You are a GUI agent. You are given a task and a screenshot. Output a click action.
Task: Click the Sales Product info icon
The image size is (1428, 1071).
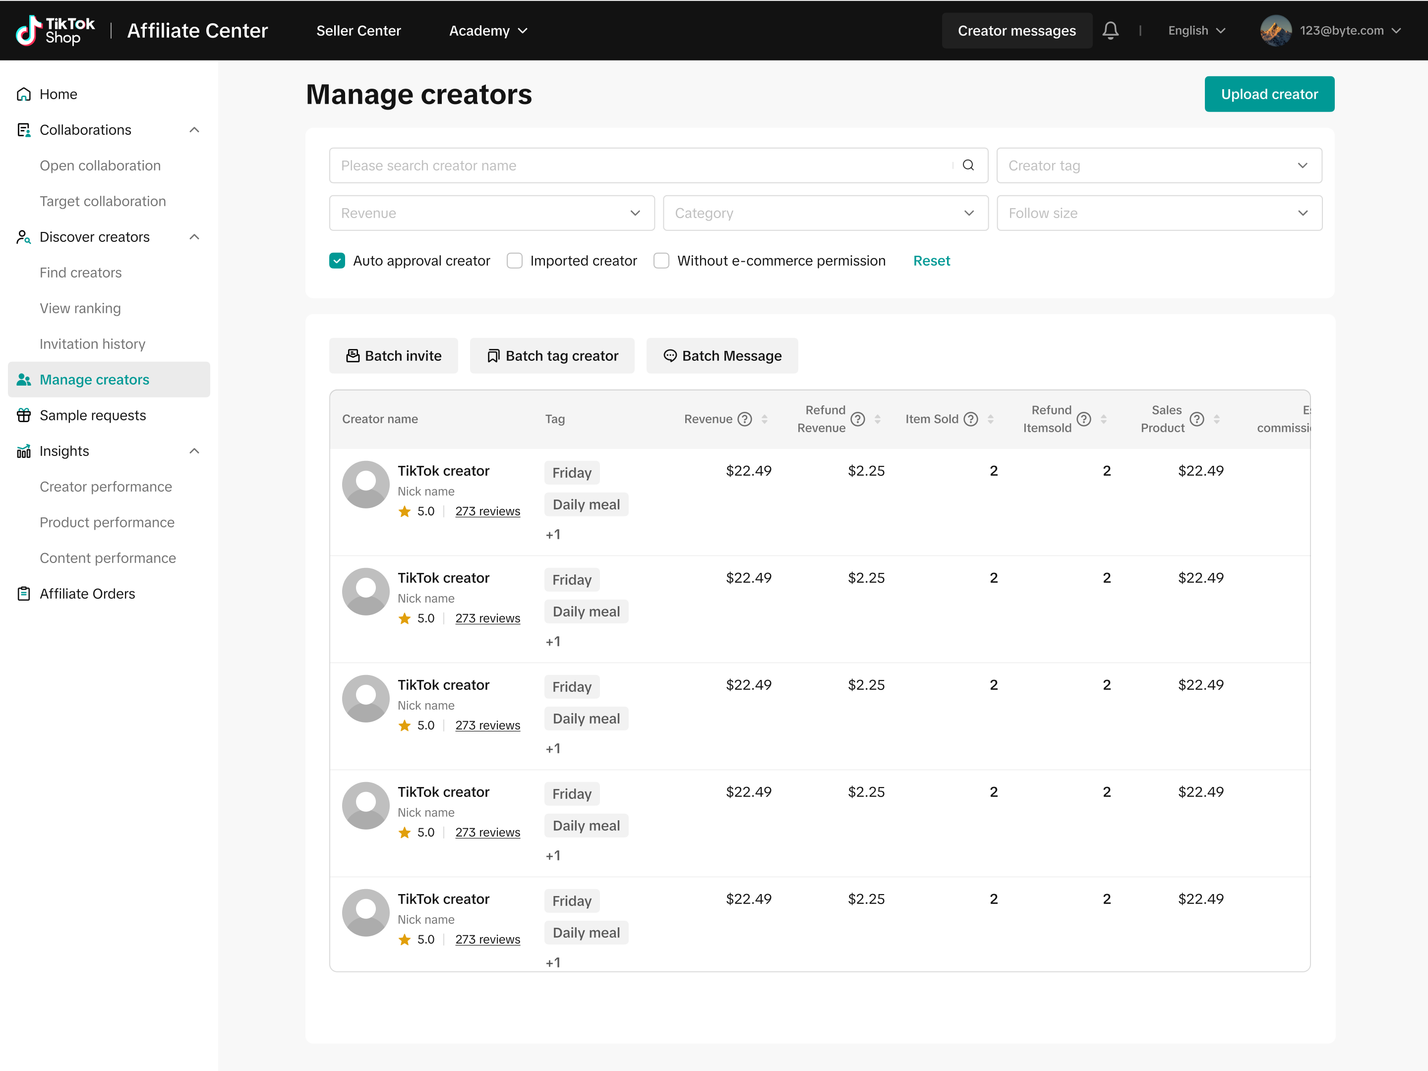(1196, 419)
